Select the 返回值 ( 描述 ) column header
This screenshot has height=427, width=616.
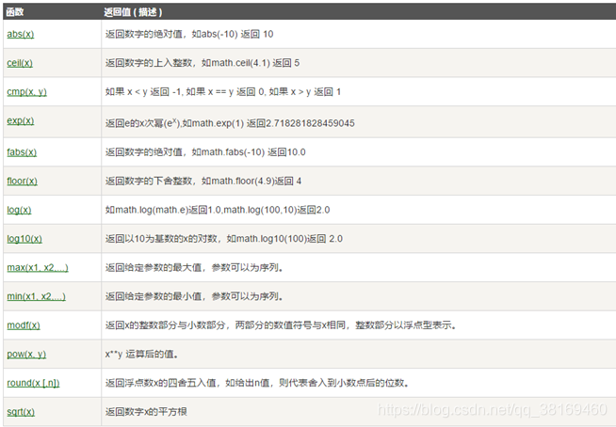(x=133, y=12)
